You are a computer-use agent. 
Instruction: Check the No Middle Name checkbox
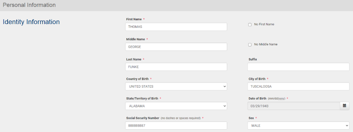(x=250, y=45)
